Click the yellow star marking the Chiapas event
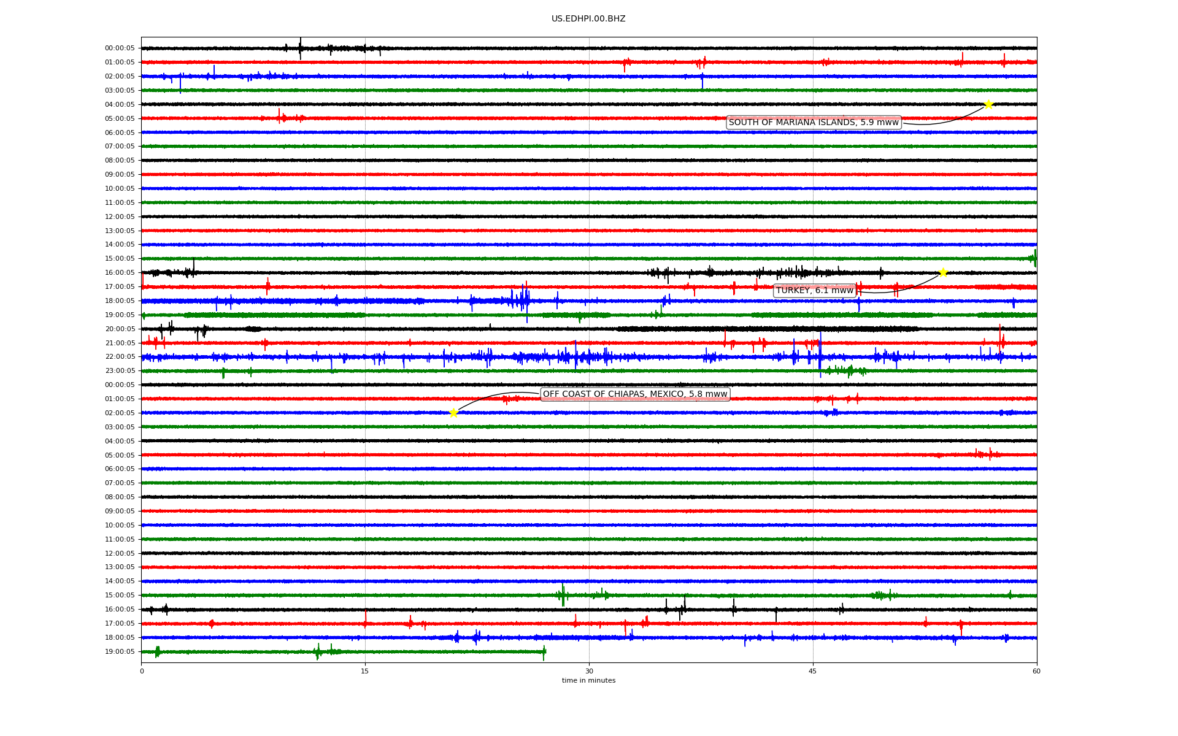This screenshot has width=1178, height=736. click(x=453, y=413)
